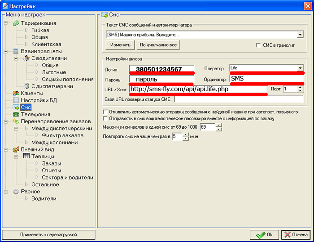Click the Тарификация money icon

click(16, 23)
